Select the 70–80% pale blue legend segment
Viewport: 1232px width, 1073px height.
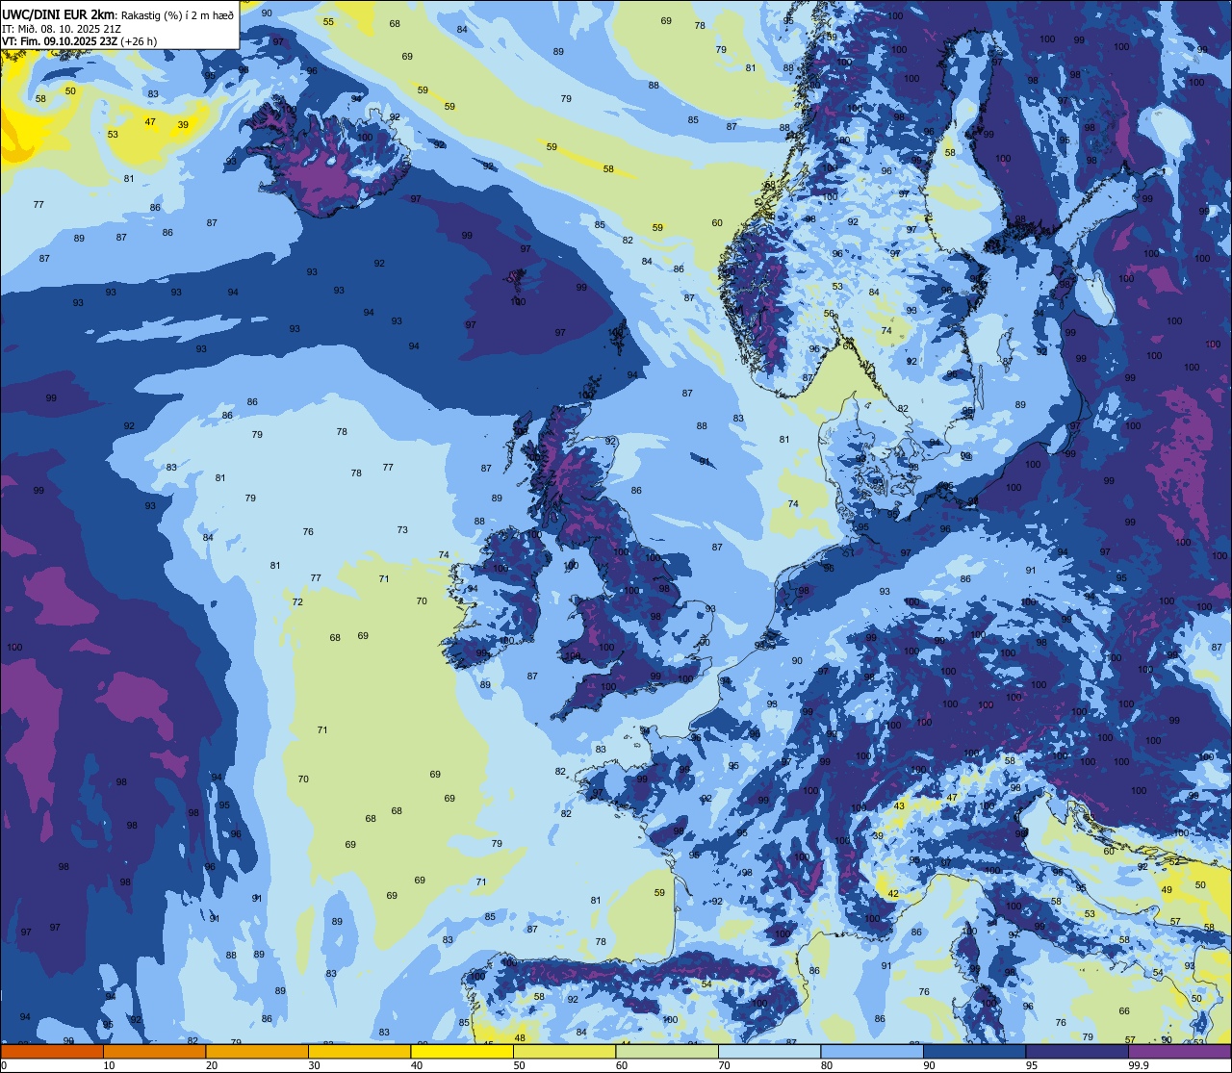coord(769,1051)
